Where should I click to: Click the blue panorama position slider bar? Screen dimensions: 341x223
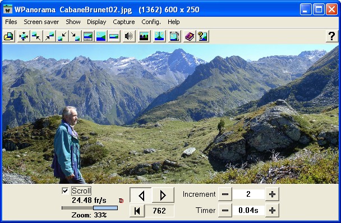coord(105,208)
